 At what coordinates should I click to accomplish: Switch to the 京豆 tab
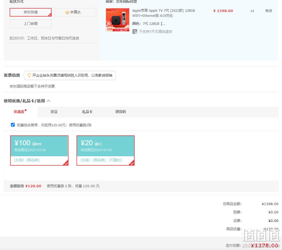tap(54, 112)
